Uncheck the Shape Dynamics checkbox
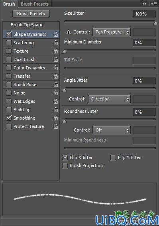159x226 pixels. [9, 34]
